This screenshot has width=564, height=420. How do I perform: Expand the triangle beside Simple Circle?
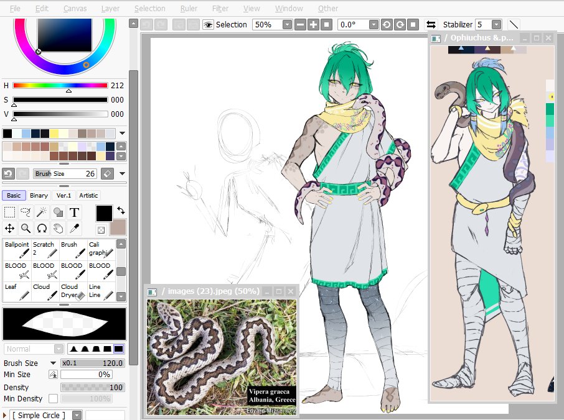tap(5, 415)
